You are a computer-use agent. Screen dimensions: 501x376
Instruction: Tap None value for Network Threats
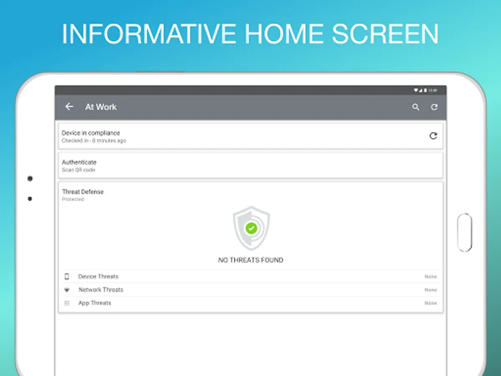pyautogui.click(x=430, y=290)
